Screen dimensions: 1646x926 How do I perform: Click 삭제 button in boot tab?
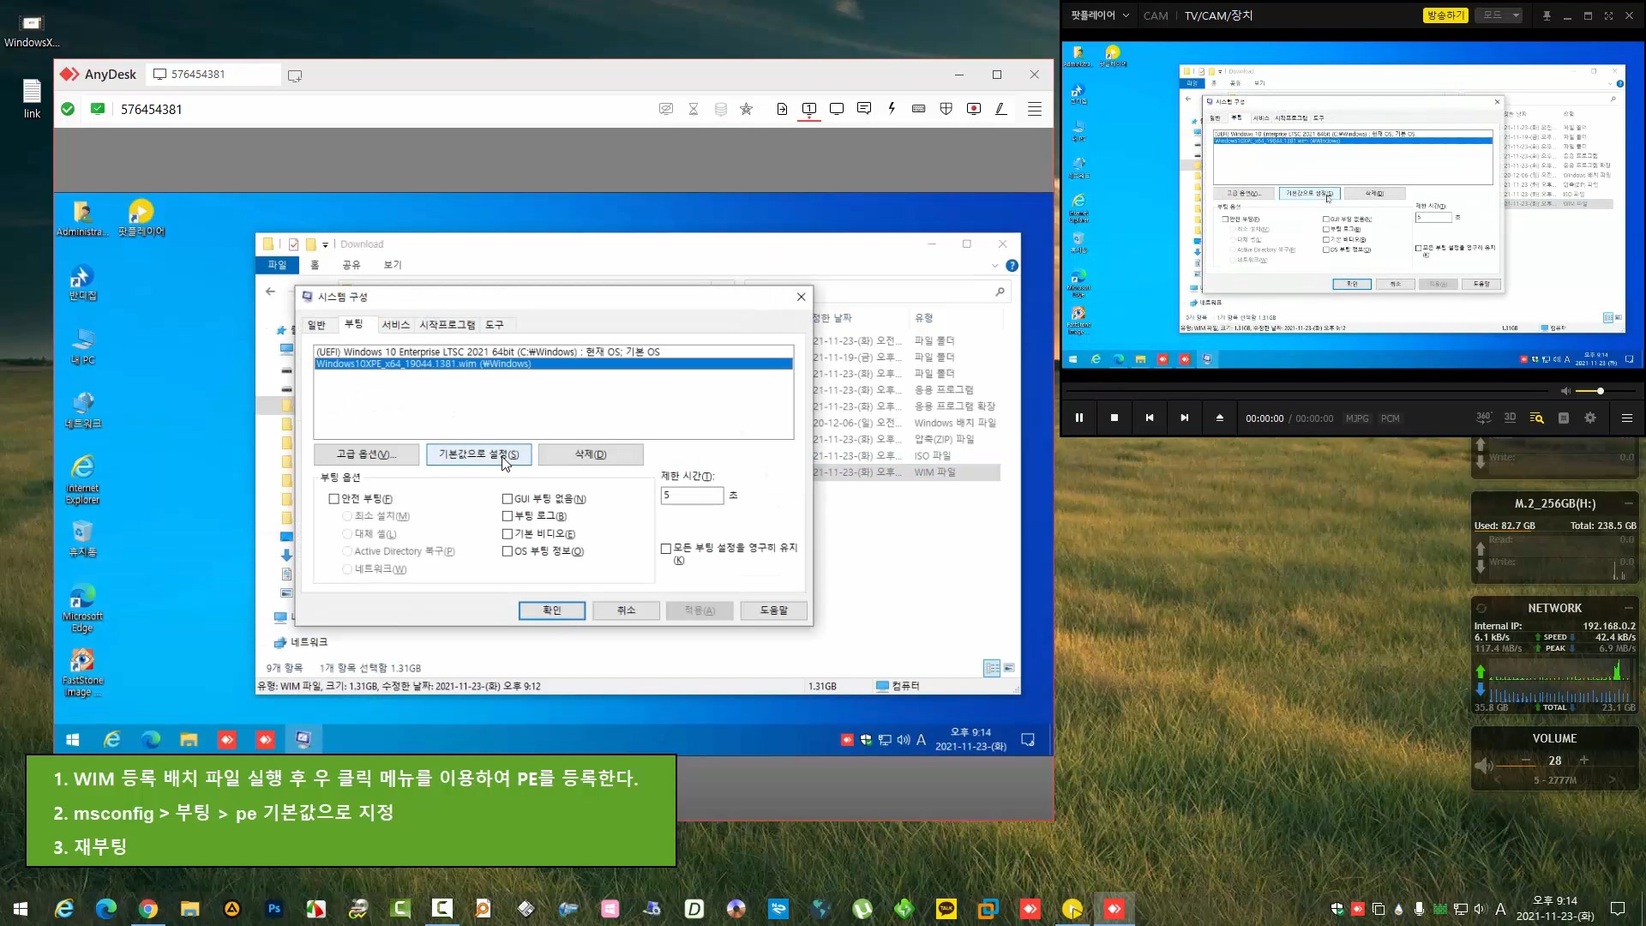[x=591, y=454]
